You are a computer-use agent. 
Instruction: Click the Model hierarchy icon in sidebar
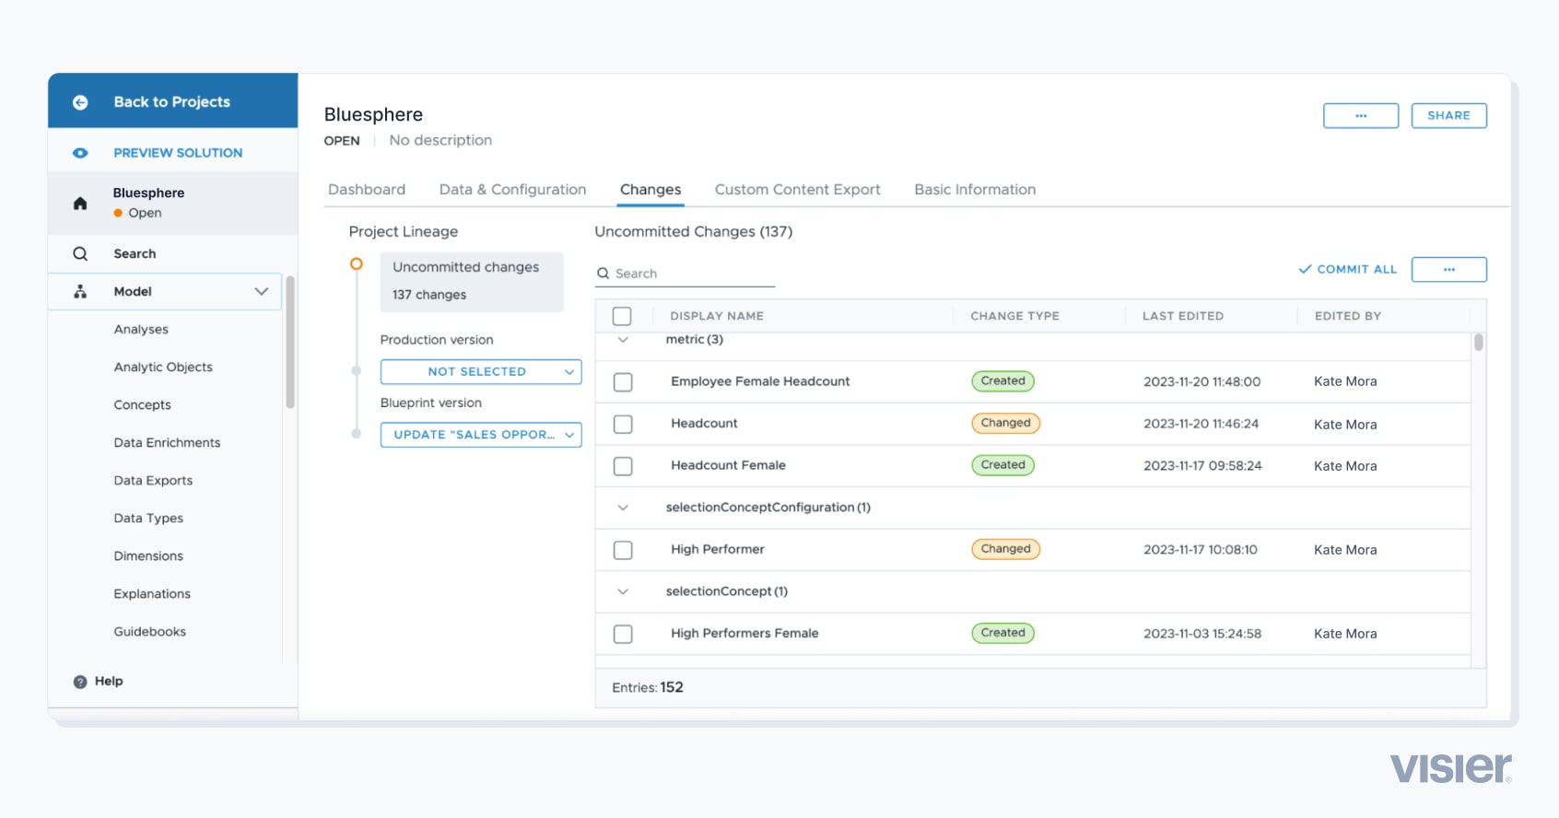click(x=80, y=291)
